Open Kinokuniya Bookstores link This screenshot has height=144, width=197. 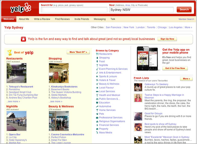[x=64, y=87]
